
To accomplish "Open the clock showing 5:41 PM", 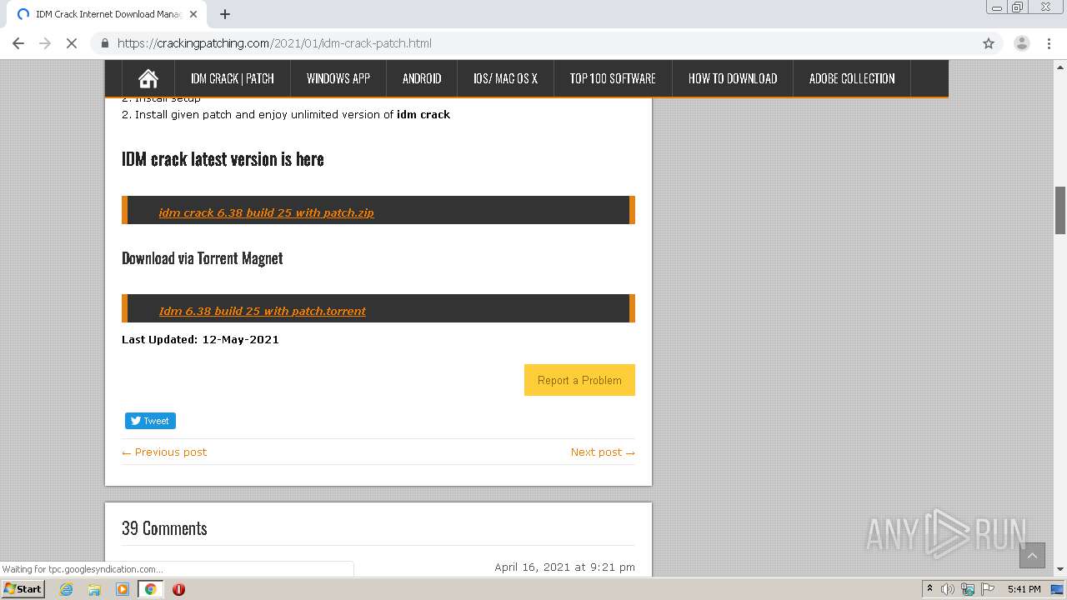I will pos(1024,589).
